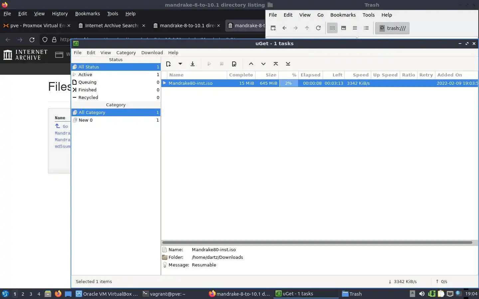Reload the page in Firefox
The width and height of the screenshot is (479, 299).
(x=32, y=40)
